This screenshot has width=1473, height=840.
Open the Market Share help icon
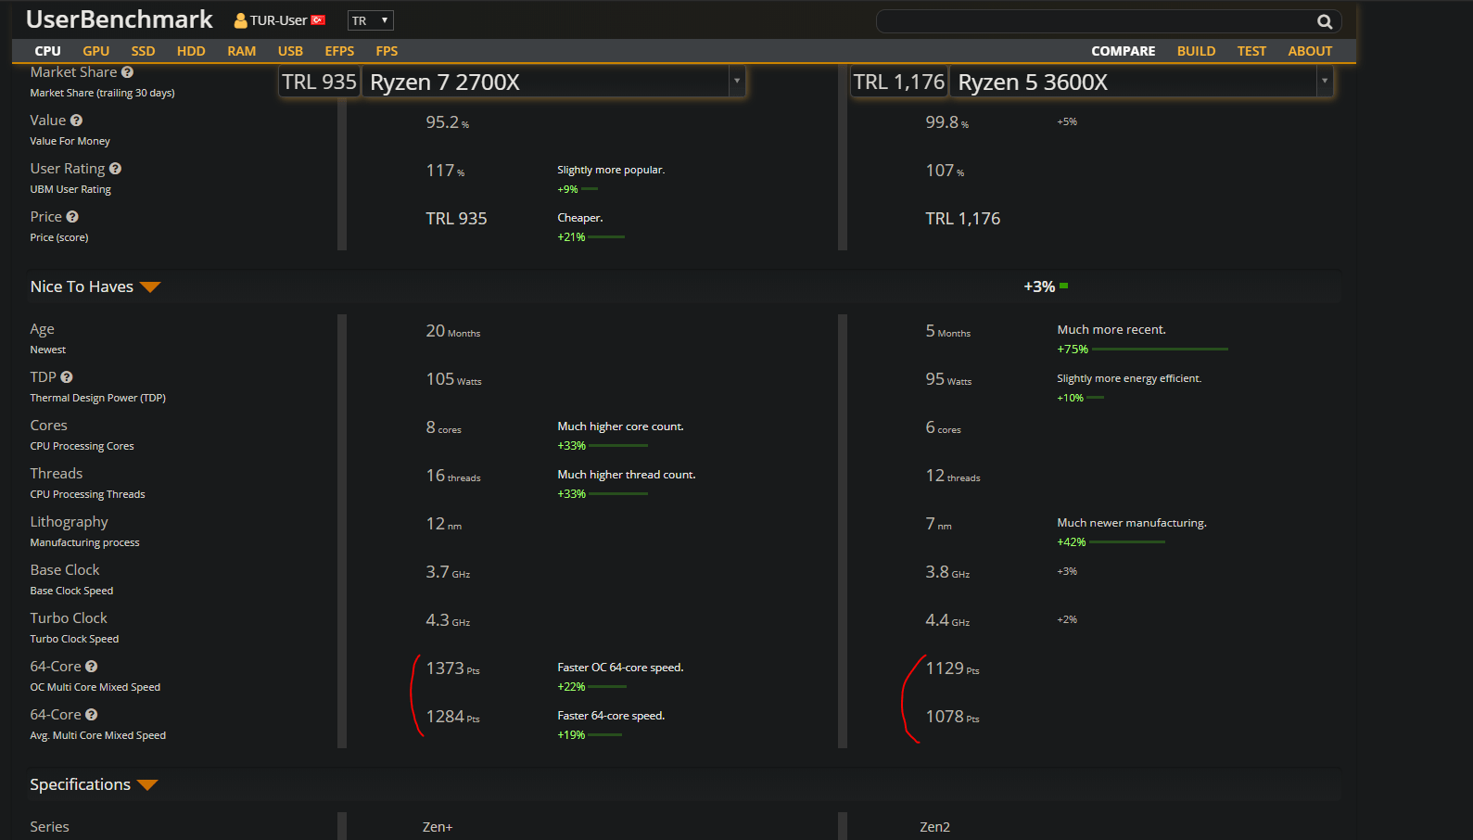(x=127, y=72)
